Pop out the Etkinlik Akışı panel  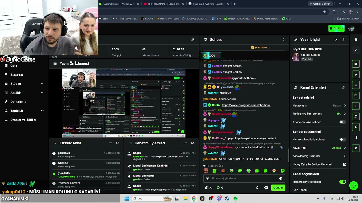tap(117, 143)
